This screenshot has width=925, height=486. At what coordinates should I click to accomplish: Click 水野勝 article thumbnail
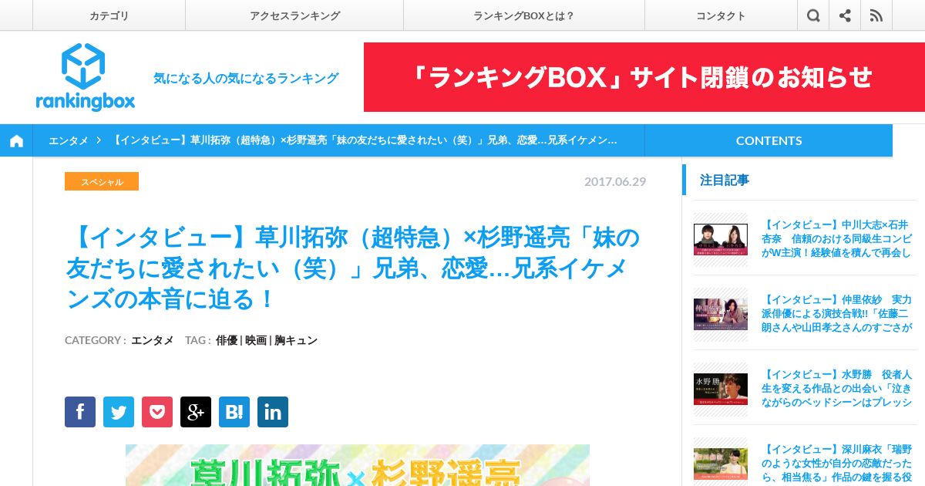coord(721,389)
